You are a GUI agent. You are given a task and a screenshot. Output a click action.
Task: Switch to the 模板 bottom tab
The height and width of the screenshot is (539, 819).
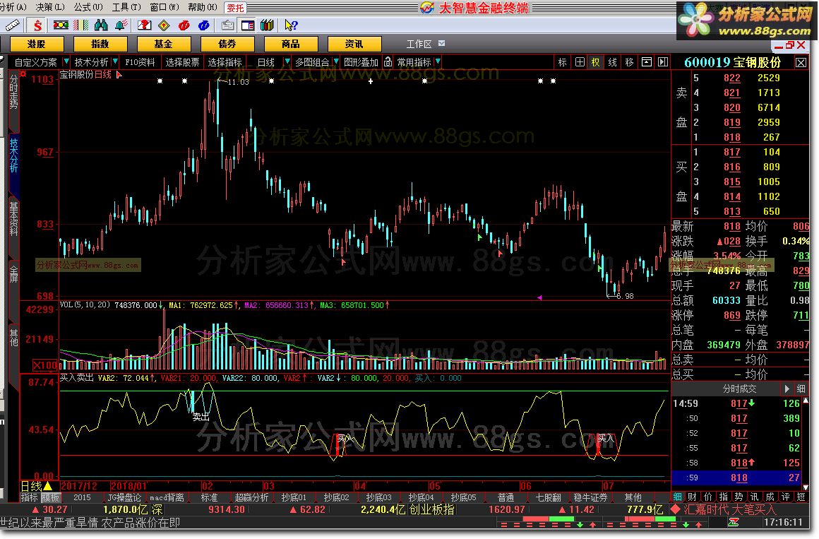(51, 498)
